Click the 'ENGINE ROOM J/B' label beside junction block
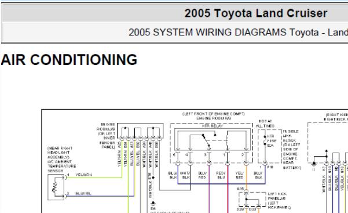Screen dimensions: 348x213 tap(106, 127)
